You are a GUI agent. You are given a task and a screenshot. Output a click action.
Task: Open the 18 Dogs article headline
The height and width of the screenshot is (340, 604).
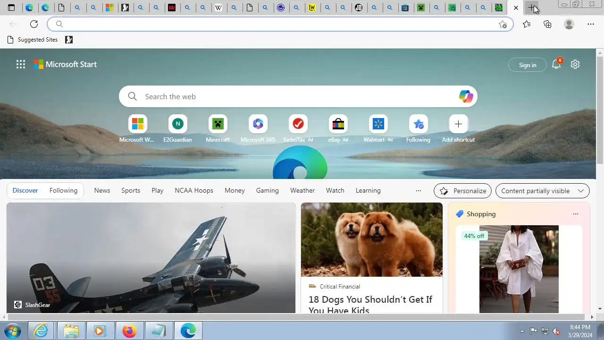(370, 305)
